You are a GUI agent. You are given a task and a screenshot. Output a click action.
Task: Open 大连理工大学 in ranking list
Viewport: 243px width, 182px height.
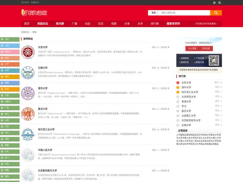pyautogui.click(x=189, y=116)
